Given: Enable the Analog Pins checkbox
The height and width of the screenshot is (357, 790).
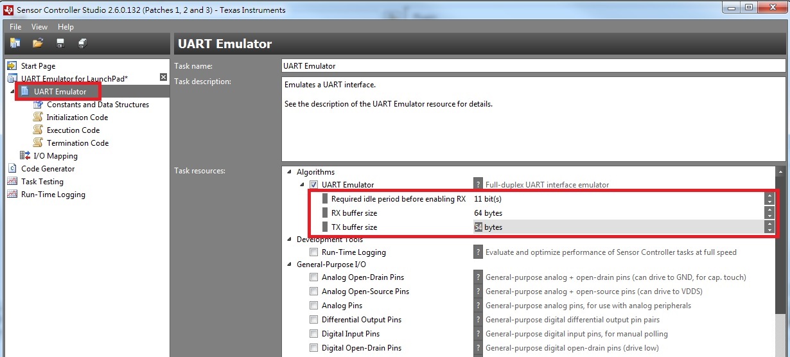Looking at the screenshot, I should (x=314, y=306).
